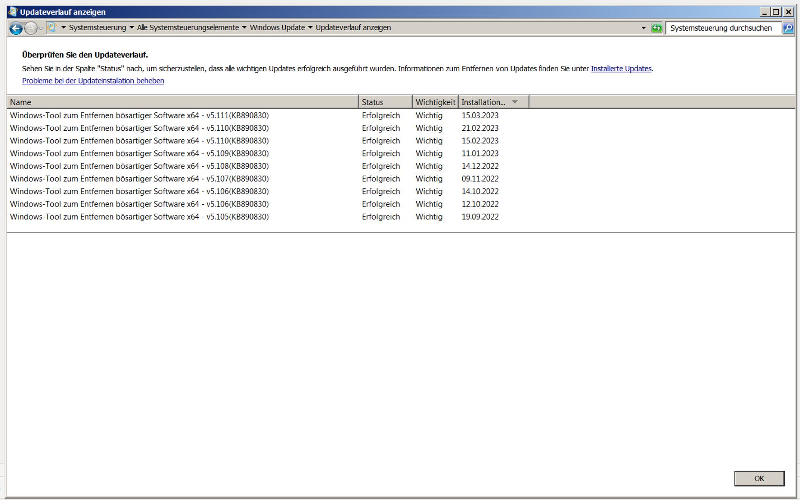Click the Control Panel icon in address bar
This screenshot has height=500, width=800.
tap(52, 28)
